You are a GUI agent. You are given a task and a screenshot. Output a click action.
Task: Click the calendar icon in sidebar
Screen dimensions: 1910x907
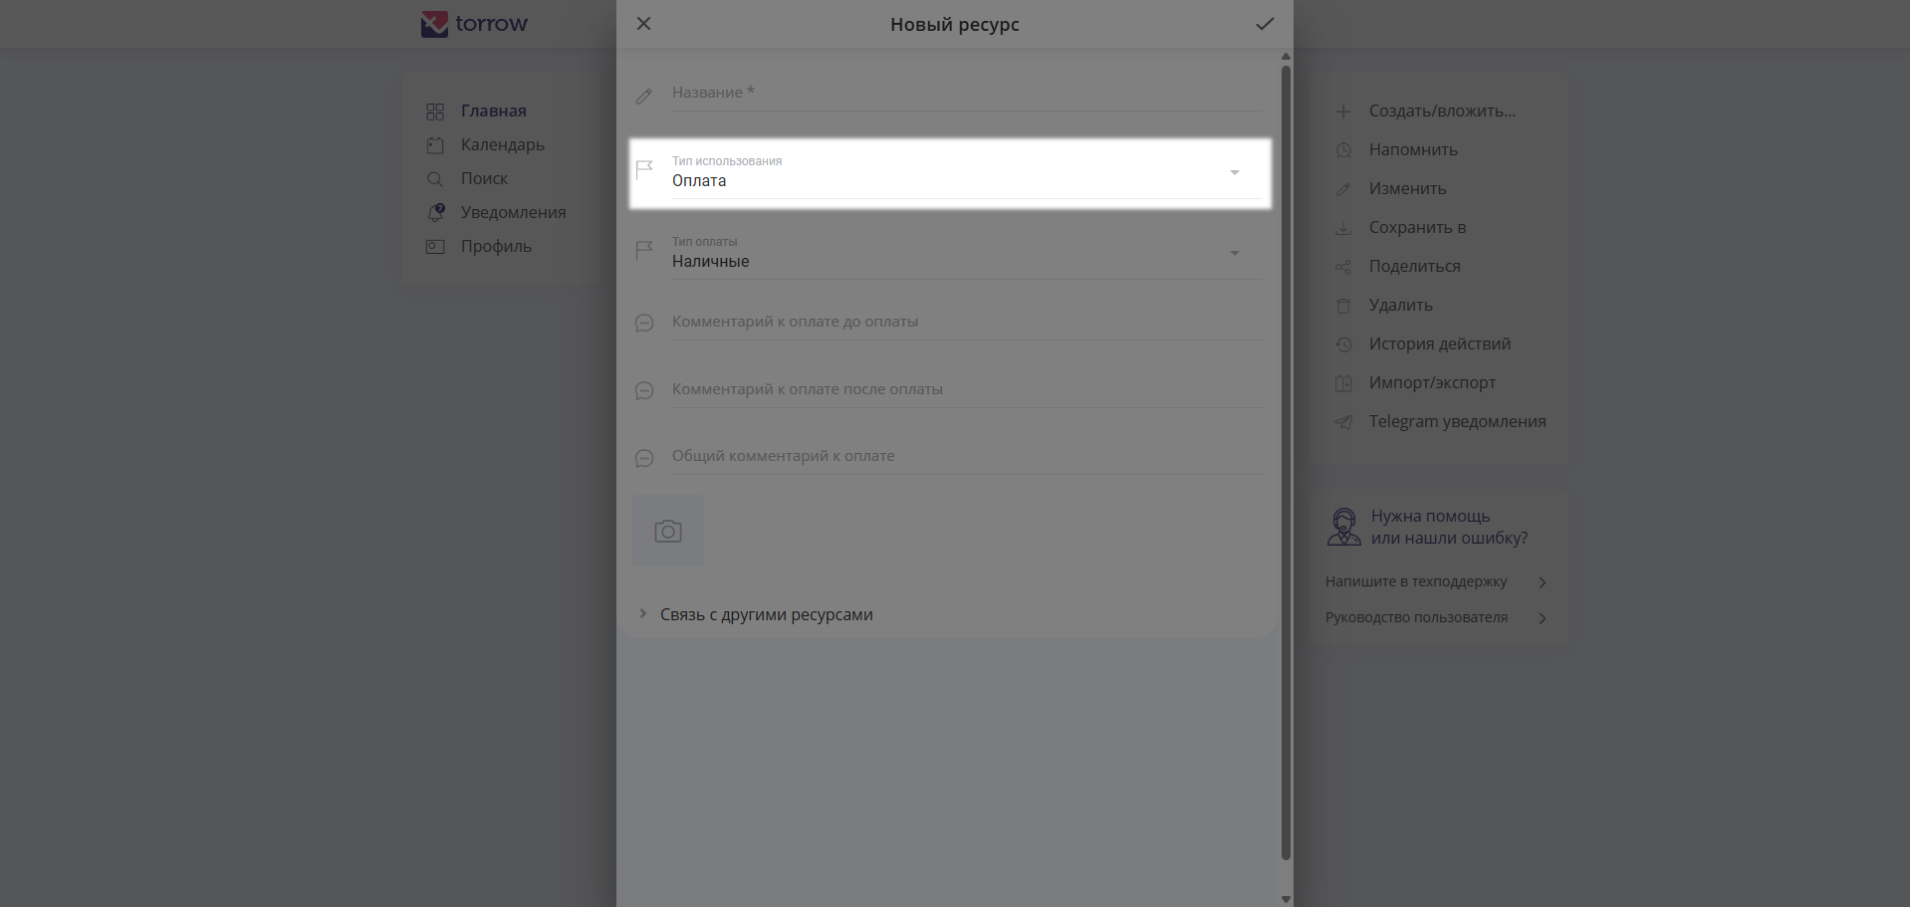(x=435, y=145)
